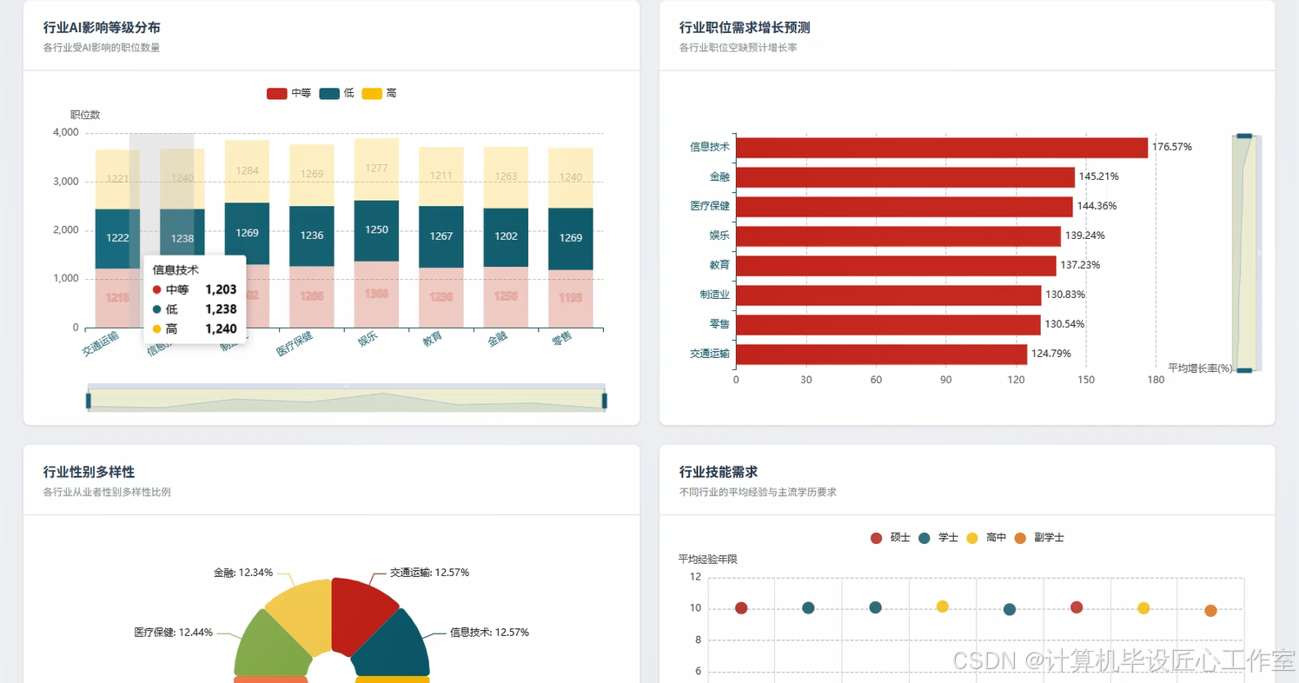Viewport: 1299px width, 683px height.
Task: Select the yellow 金融 pie slice
Action: [x=301, y=614]
